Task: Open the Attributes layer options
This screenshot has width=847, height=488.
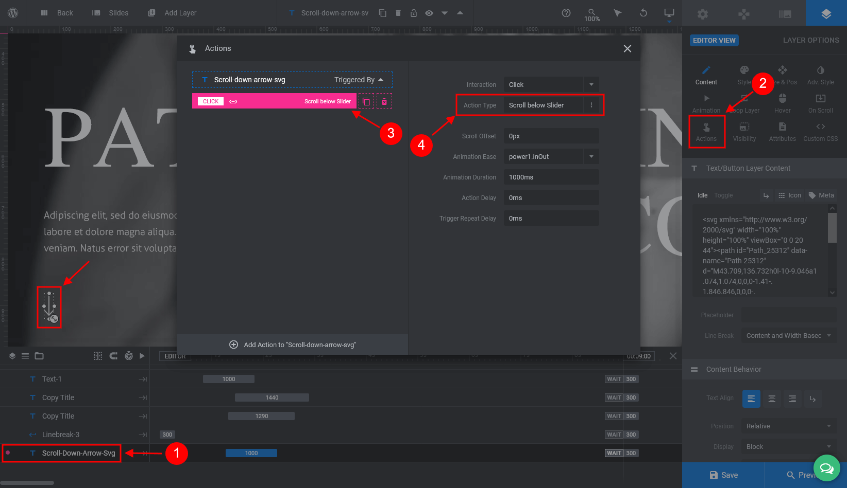Action: coord(783,132)
